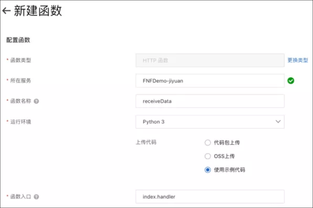The height and width of the screenshot is (208, 313).
Task: Open the Python 3 runtime dropdown
Action: [210, 122]
